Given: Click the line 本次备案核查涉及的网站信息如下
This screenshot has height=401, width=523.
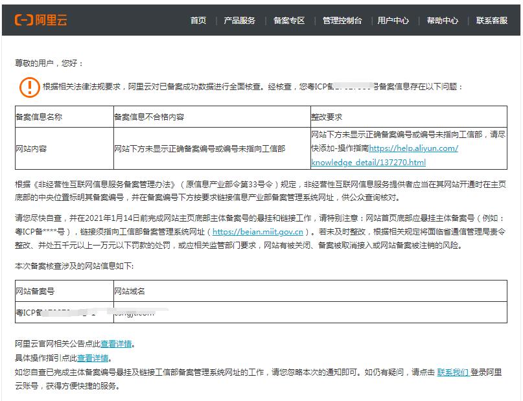Looking at the screenshot, I should 74,266.
